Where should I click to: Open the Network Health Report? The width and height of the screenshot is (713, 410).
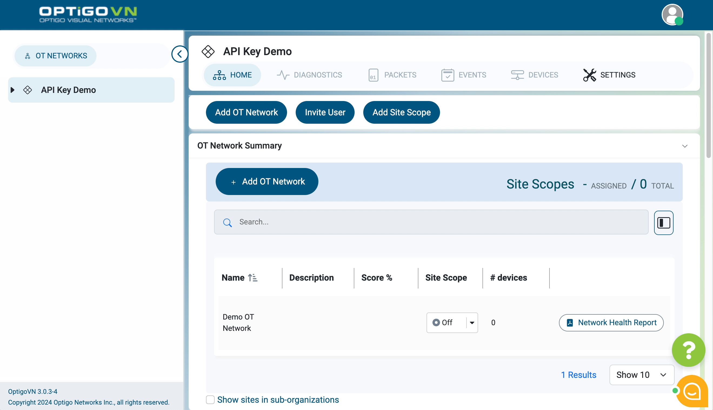tap(611, 322)
